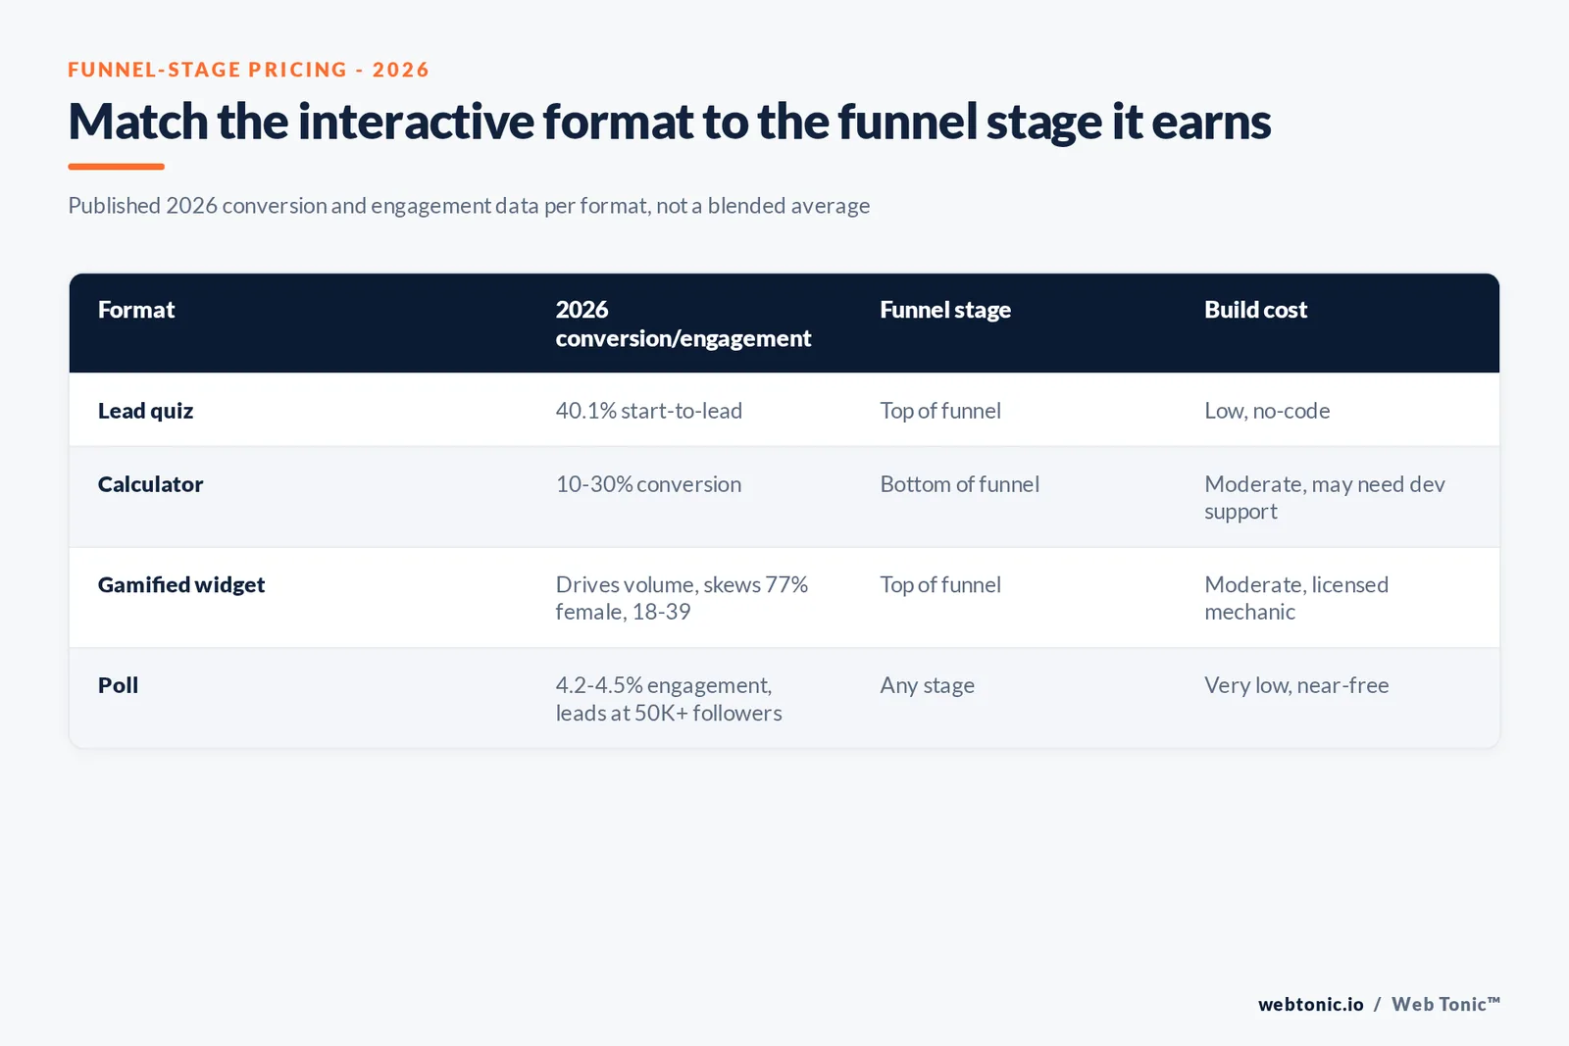
Task: Click the 'Low, no-code' cell
Action: (1267, 411)
